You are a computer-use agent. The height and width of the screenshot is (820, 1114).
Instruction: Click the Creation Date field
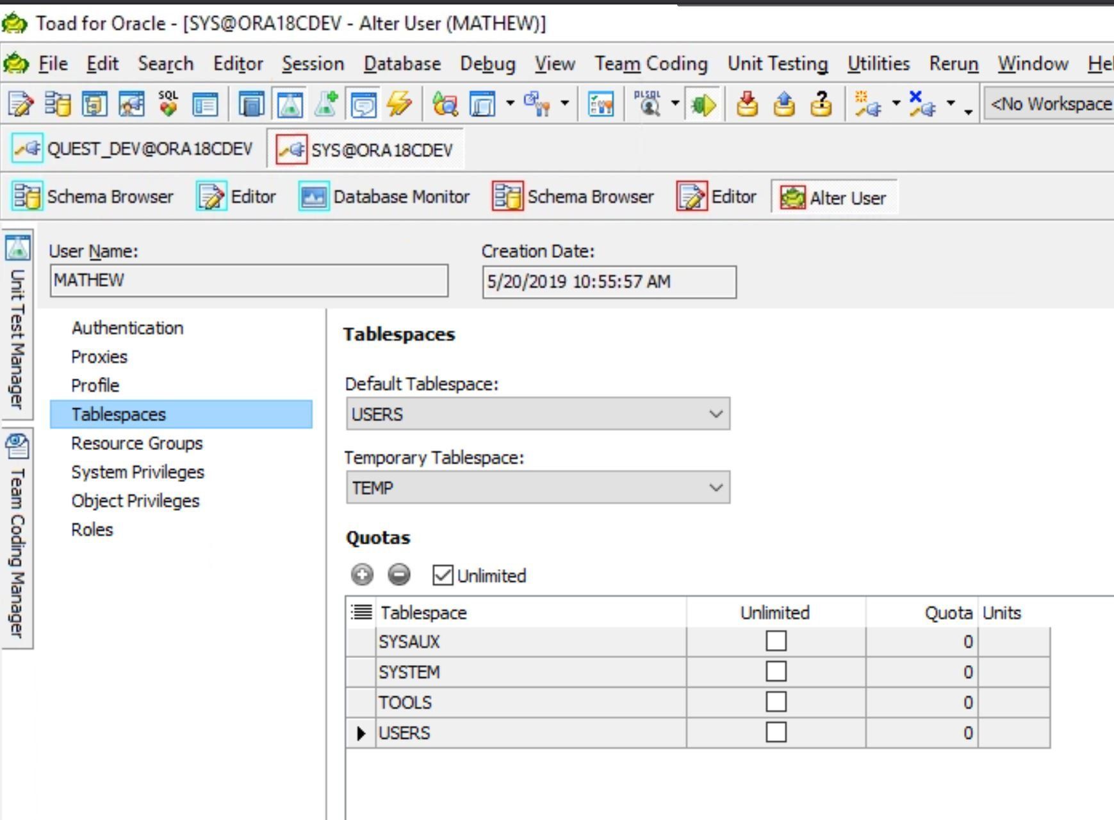pyautogui.click(x=609, y=282)
